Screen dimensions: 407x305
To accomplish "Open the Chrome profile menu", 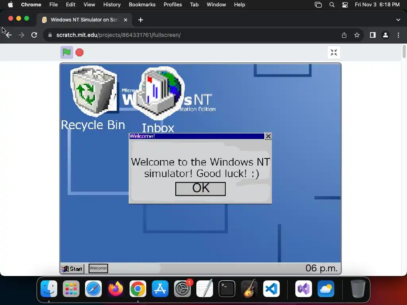I will coord(386,35).
